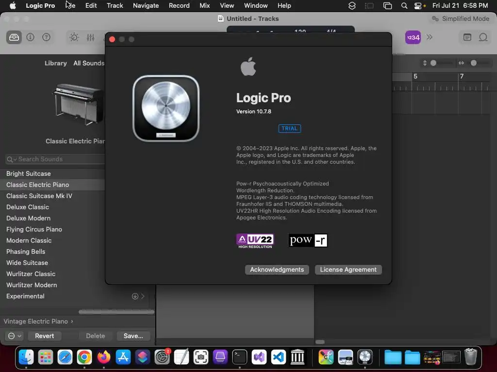Click the Classic Electric Piano instrument image
This screenshot has height=372, width=497.
(x=78, y=105)
